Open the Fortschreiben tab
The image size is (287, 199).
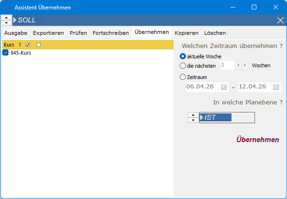click(x=111, y=33)
